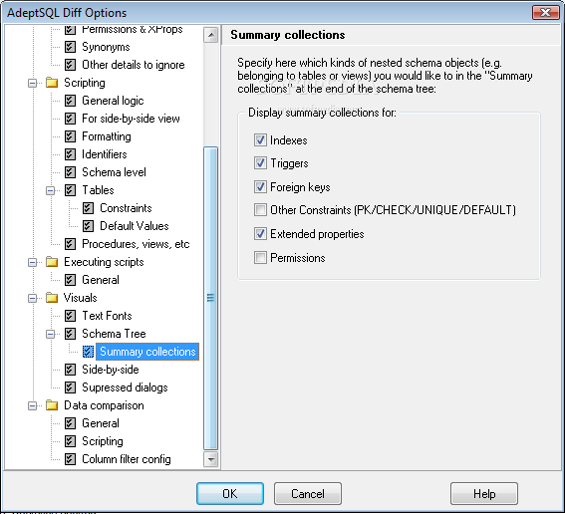Uncheck the Triggers checkbox
The height and width of the screenshot is (514, 565).
260,163
